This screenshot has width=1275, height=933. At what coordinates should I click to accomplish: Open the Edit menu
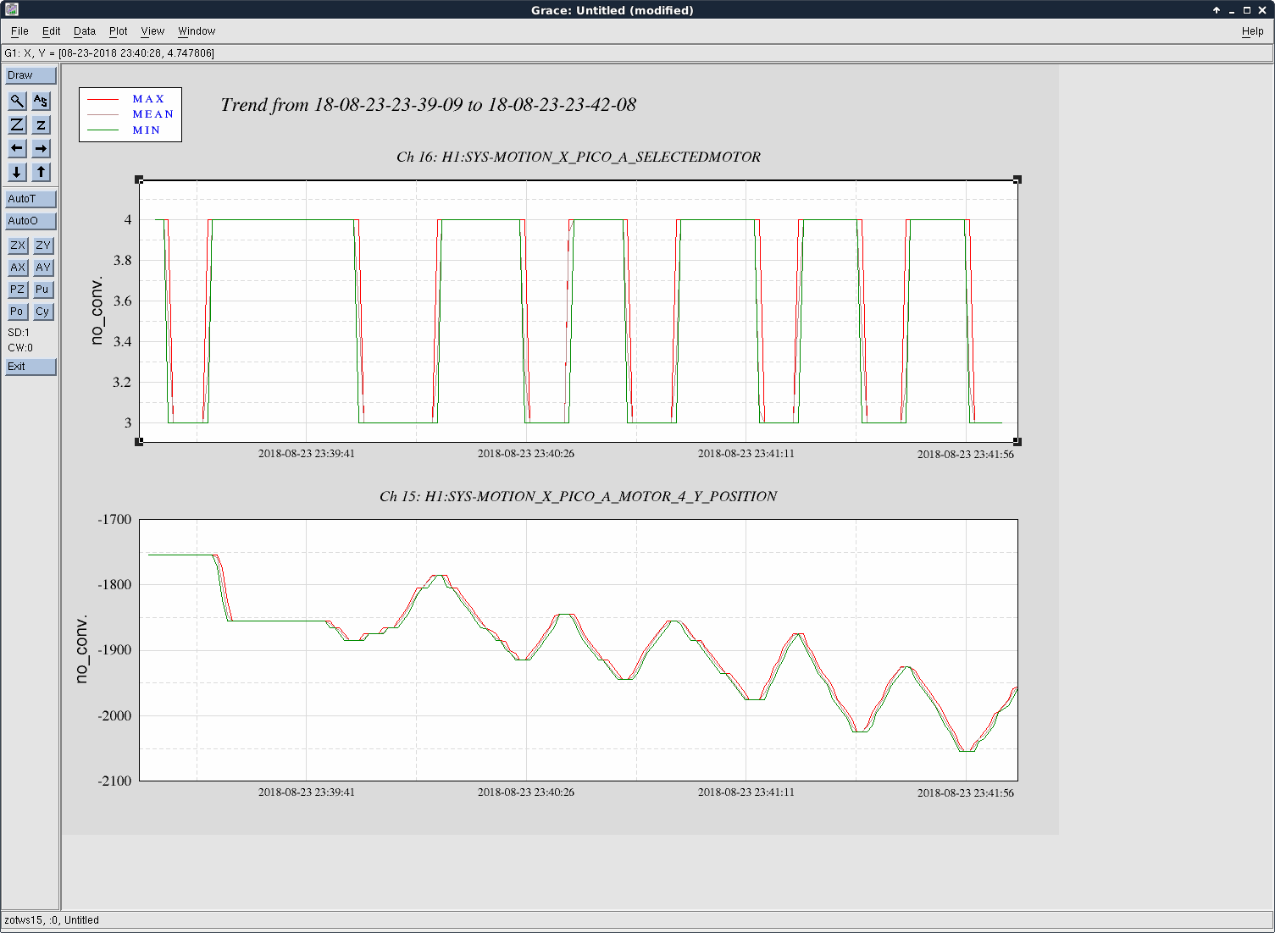point(52,31)
